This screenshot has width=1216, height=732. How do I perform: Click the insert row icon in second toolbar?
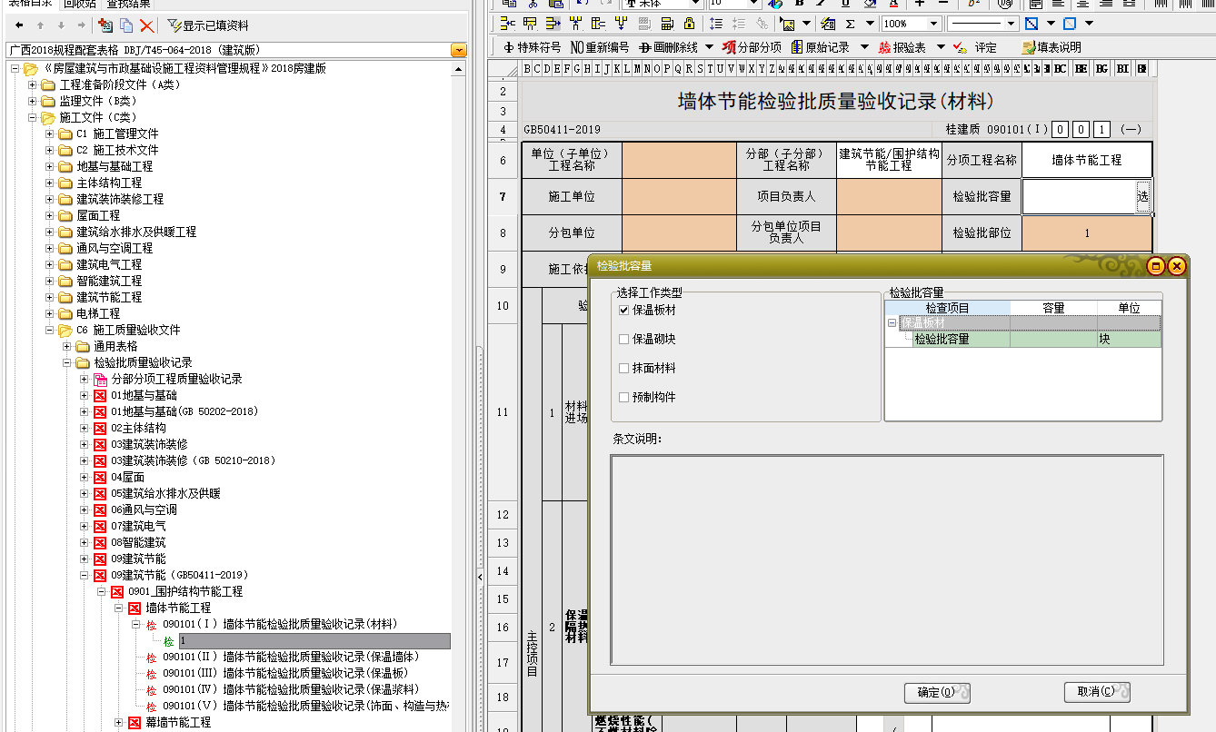(x=507, y=24)
